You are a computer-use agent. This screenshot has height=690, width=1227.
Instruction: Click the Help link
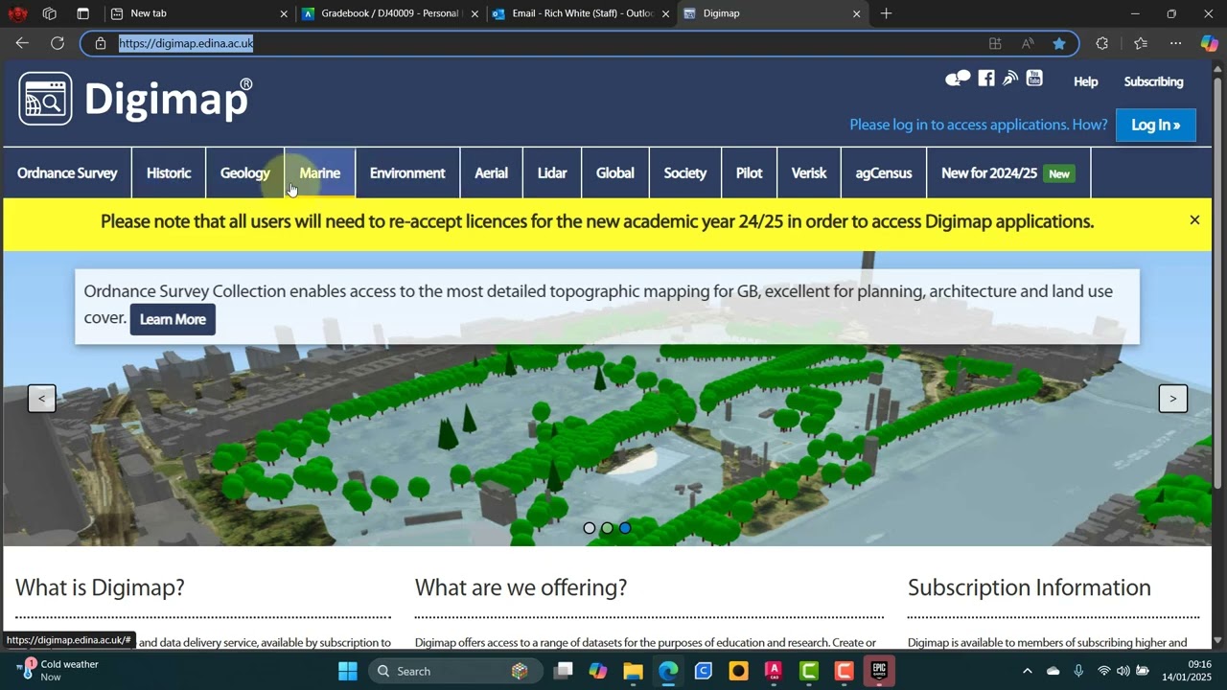click(1086, 81)
